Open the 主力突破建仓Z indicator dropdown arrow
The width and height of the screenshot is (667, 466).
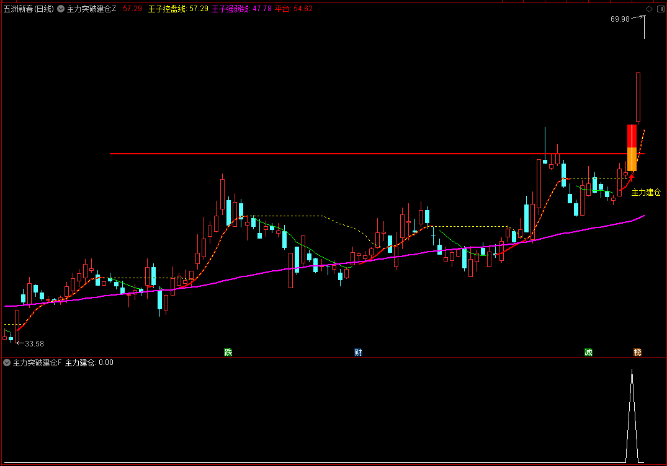61,9
